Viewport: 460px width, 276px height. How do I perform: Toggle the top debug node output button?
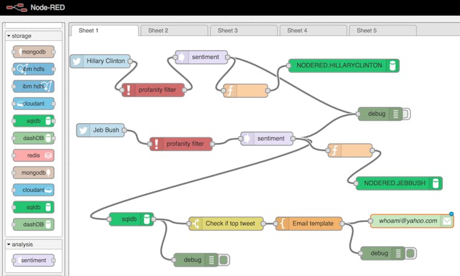click(407, 114)
